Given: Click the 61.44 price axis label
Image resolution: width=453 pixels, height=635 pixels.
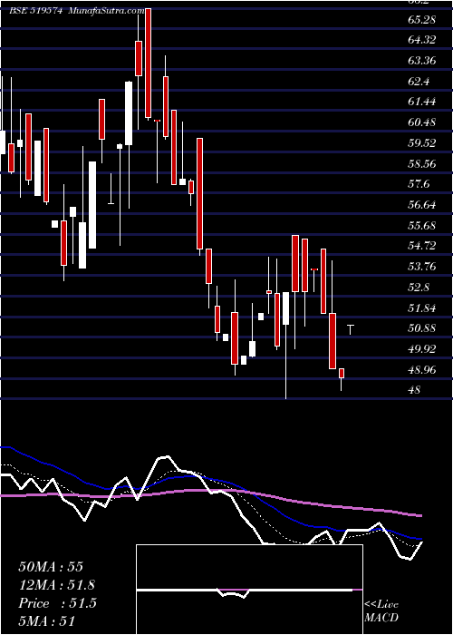Looking at the screenshot, I should 422,102.
